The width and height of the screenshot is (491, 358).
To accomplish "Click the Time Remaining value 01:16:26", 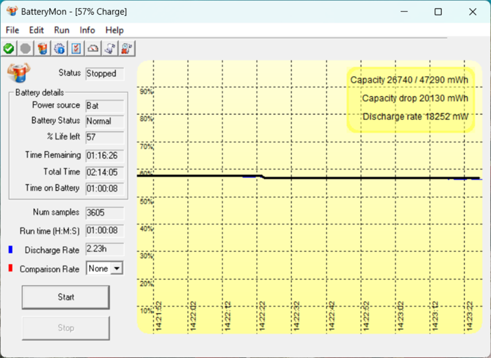I will pos(104,156).
